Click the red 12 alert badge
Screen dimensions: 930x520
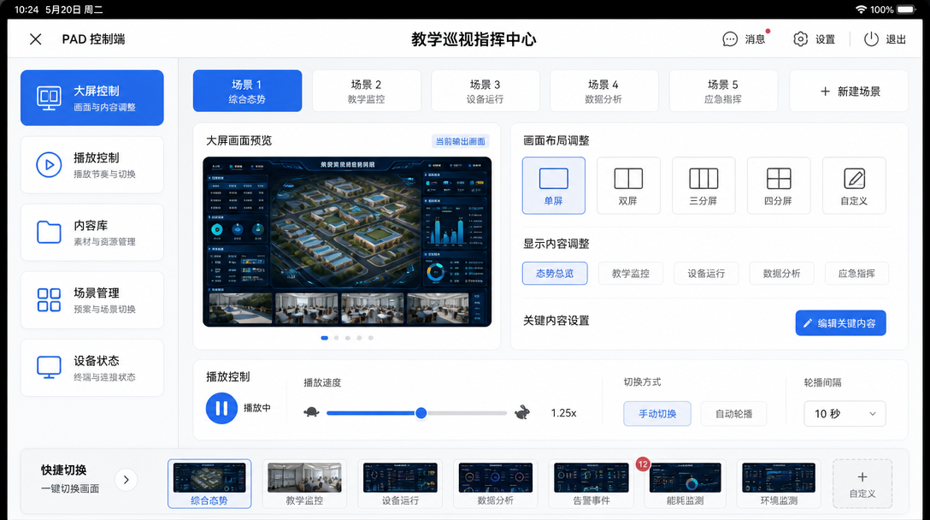pyautogui.click(x=643, y=464)
